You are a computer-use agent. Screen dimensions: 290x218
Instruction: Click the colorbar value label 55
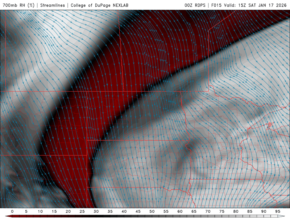[x=166, y=211]
